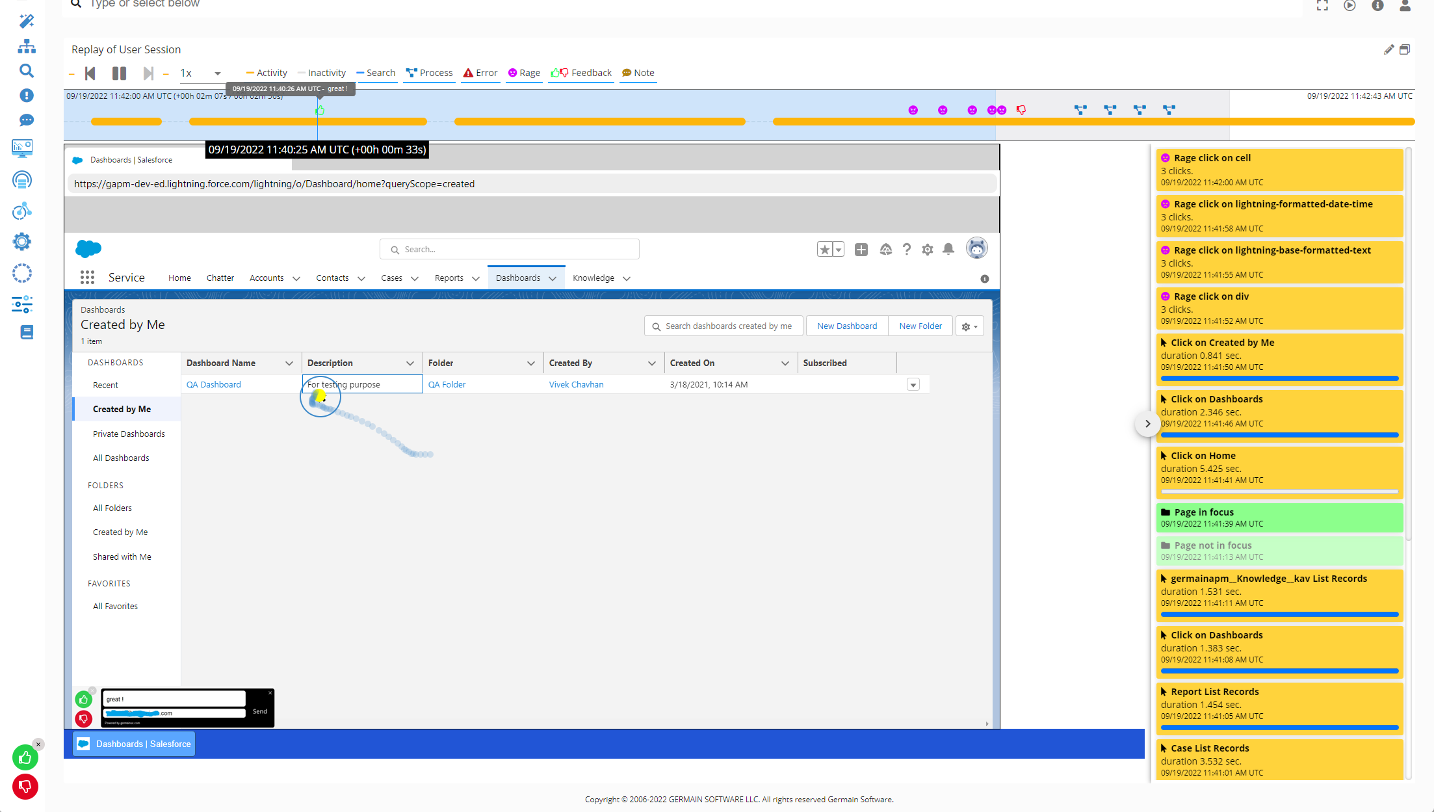
Task: Open the Reports navigation tab
Action: [x=449, y=278]
